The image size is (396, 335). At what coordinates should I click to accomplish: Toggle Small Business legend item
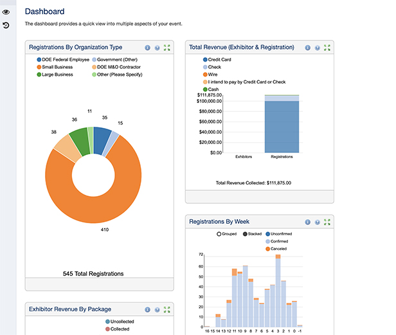pyautogui.click(x=55, y=67)
